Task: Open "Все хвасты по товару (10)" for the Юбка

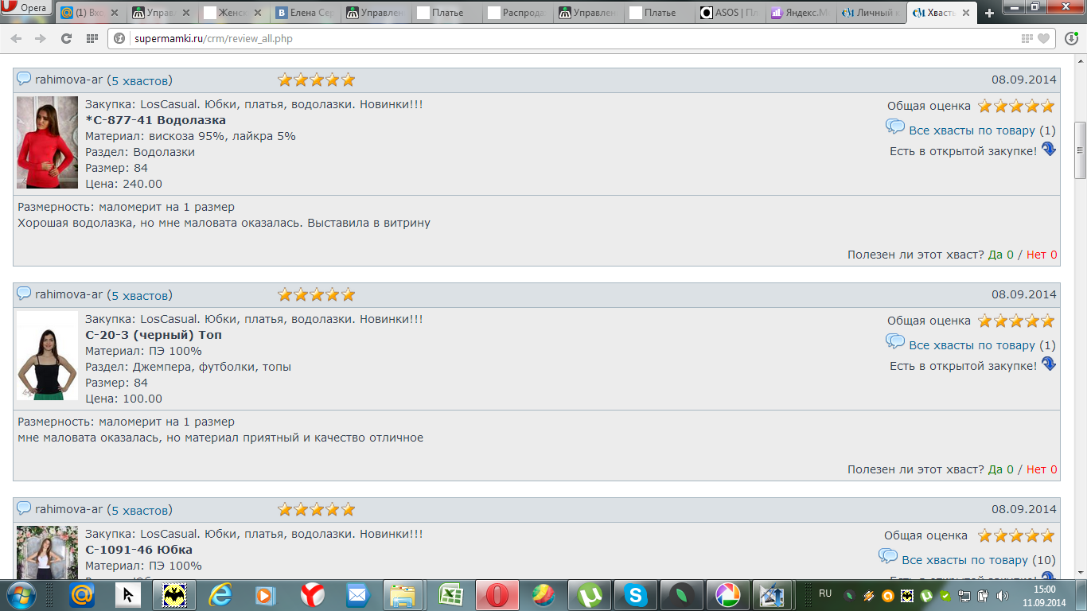Action: [979, 560]
